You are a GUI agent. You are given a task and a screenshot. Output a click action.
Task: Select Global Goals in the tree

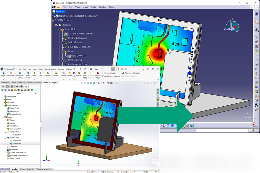point(14,108)
